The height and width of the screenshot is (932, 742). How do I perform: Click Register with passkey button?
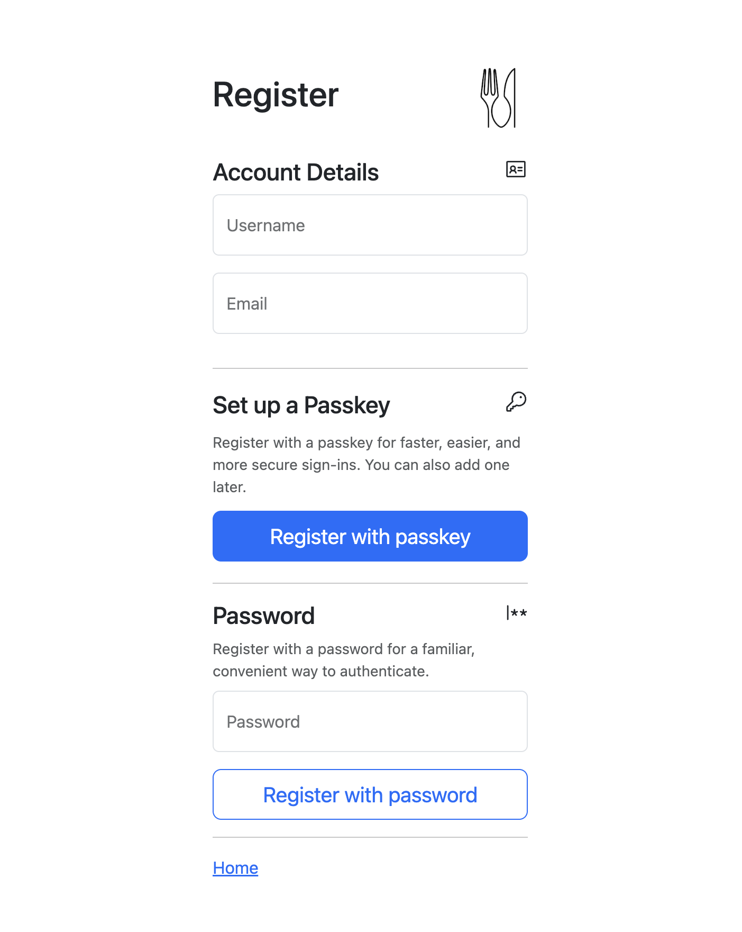370,536
